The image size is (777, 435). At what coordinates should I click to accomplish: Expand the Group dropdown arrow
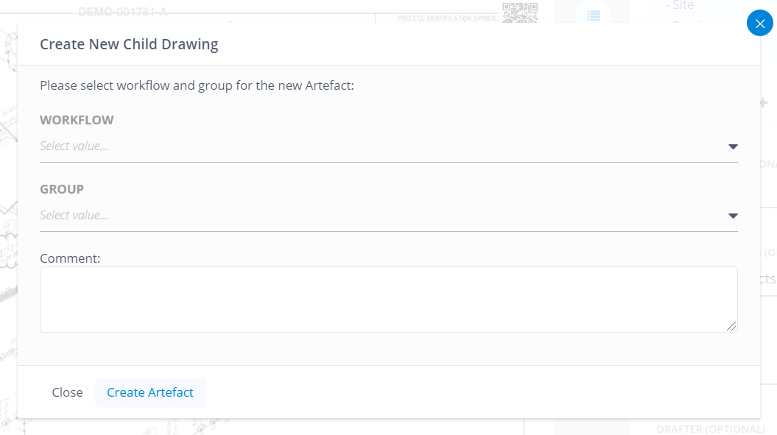[733, 216]
